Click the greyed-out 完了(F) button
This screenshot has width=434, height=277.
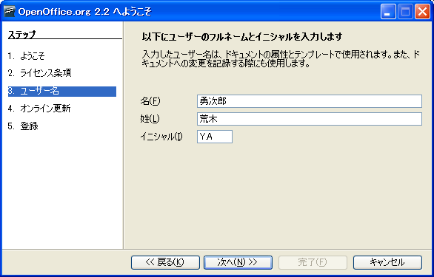313,262
